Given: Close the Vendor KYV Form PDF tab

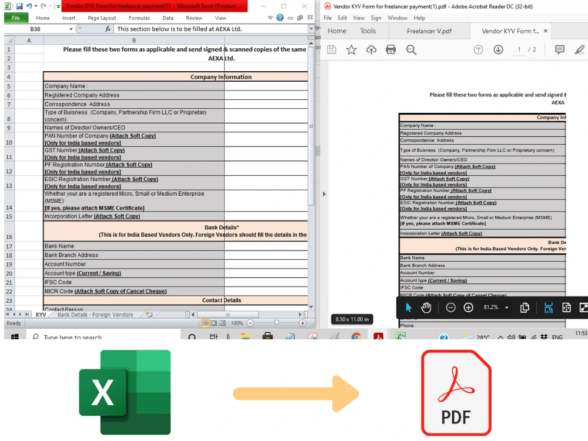Looking at the screenshot, I should tap(546, 31).
